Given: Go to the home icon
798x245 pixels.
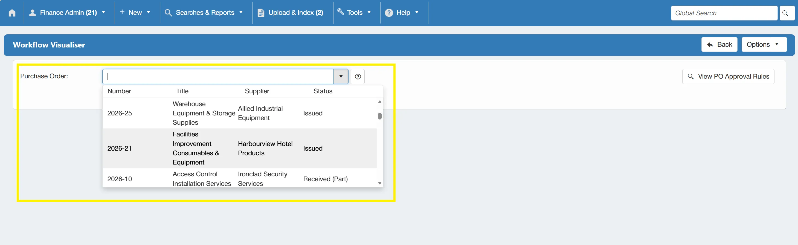Looking at the screenshot, I should point(12,13).
